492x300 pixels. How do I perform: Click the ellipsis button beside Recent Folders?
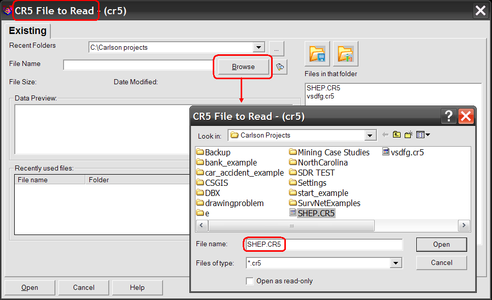click(x=276, y=49)
